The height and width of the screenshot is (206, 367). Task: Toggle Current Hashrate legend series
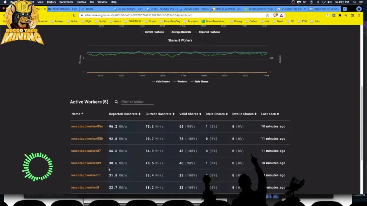click(x=152, y=32)
